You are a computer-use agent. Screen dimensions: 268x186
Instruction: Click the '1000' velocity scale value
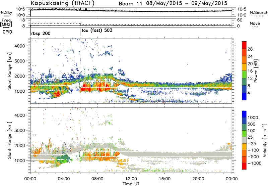[253, 118]
